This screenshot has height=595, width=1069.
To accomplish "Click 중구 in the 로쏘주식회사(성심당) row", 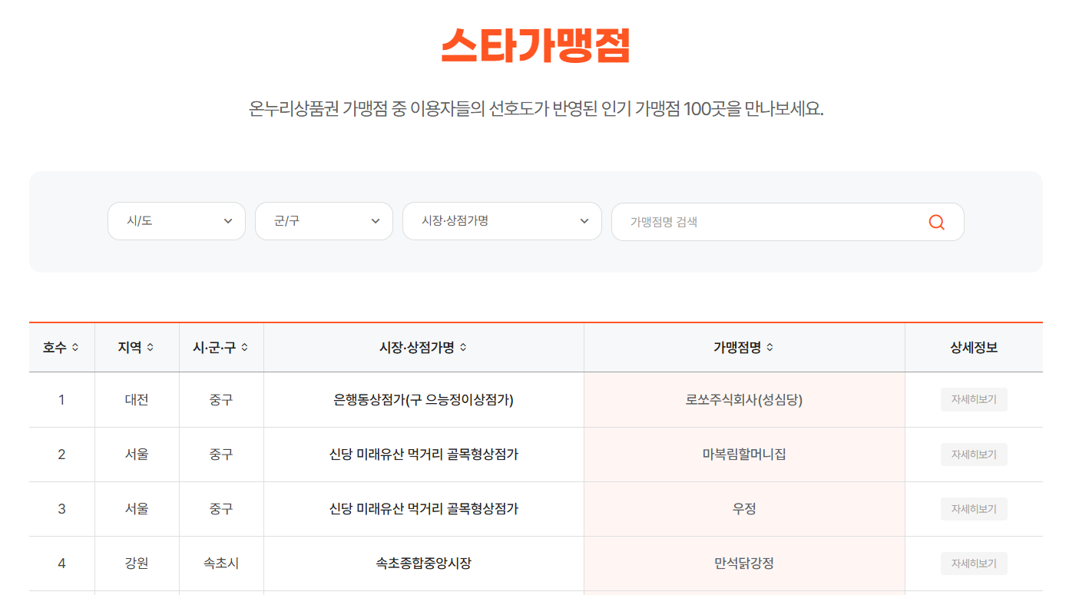I will coord(221,400).
